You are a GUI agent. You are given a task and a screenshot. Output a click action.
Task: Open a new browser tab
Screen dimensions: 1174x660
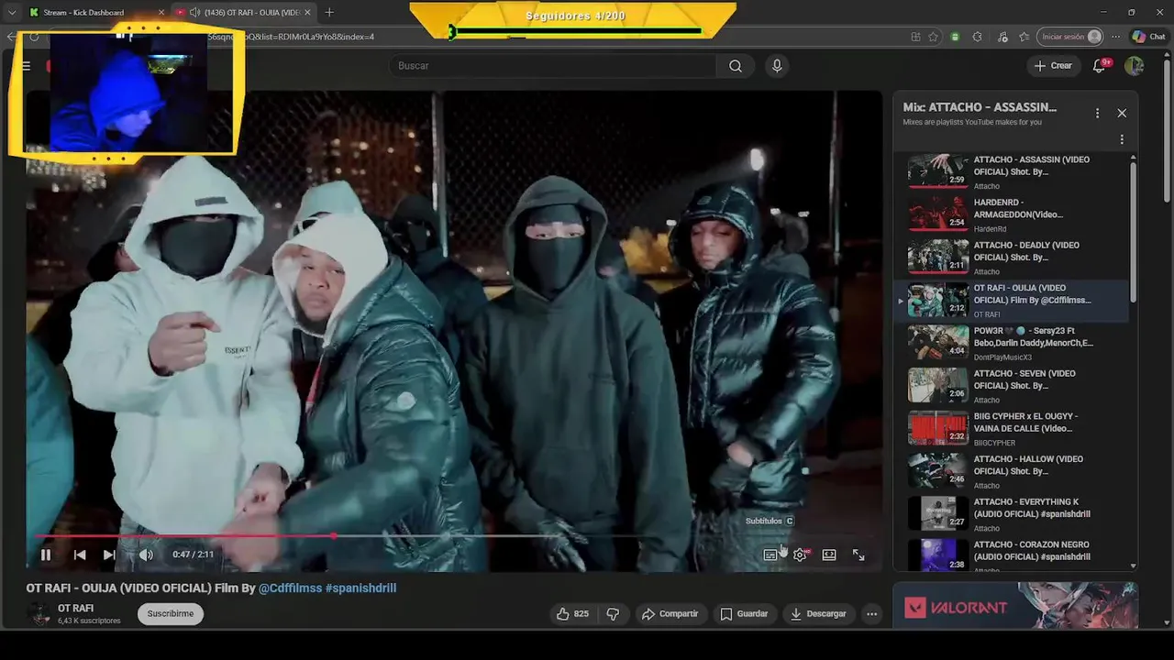[x=329, y=13]
